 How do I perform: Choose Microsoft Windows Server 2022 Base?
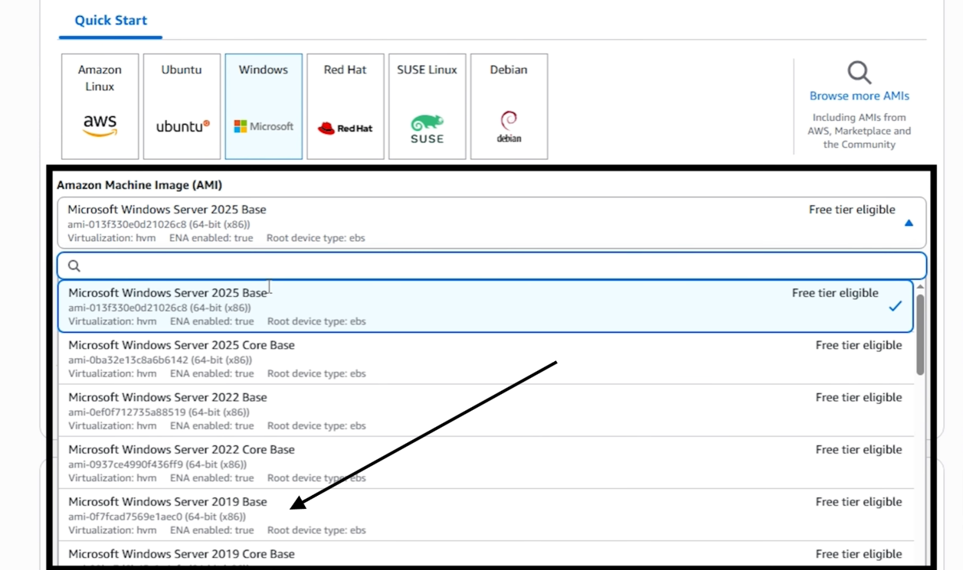click(486, 411)
